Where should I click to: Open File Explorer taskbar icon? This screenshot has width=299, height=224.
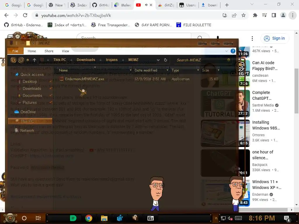tap(104, 218)
